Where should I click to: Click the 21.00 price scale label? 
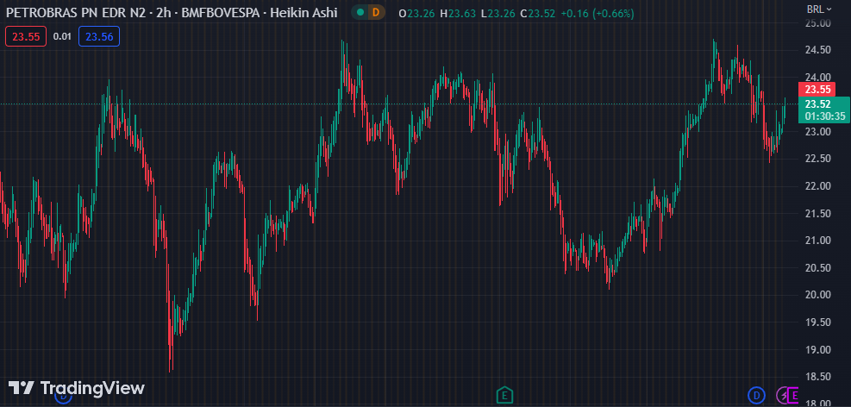pos(818,241)
